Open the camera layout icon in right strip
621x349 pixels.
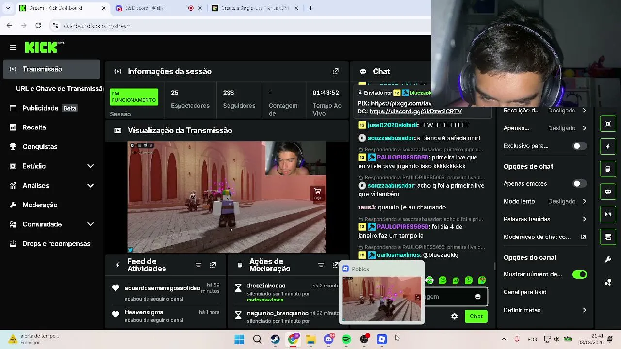pyautogui.click(x=608, y=237)
